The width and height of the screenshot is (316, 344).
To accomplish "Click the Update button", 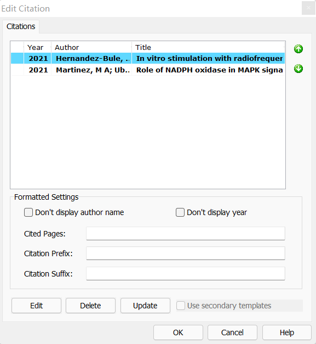I will pyautogui.click(x=145, y=306).
